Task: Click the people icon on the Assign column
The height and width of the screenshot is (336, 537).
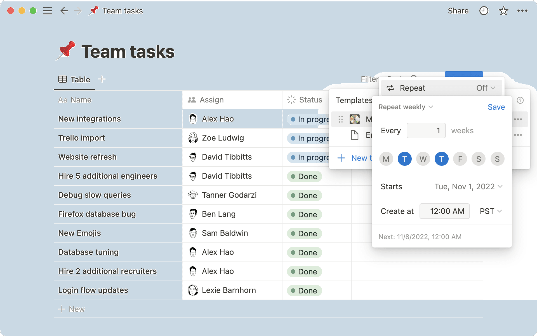Action: pyautogui.click(x=192, y=100)
